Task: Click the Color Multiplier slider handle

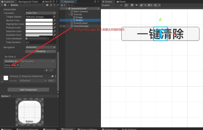Action: [26, 38]
